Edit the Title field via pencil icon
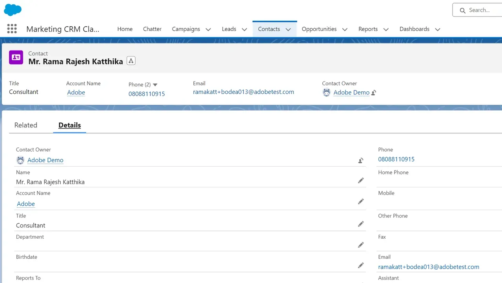 361,224
